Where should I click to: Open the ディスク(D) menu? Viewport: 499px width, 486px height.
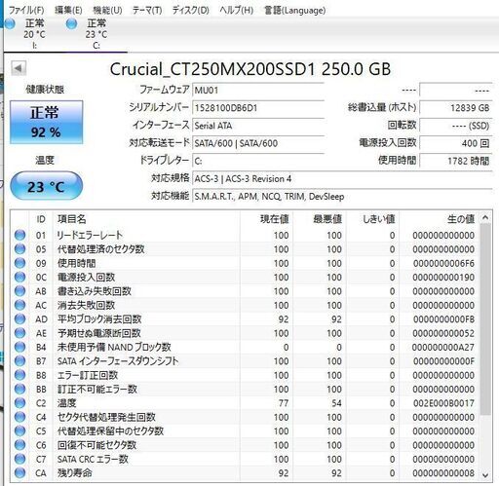(x=191, y=10)
